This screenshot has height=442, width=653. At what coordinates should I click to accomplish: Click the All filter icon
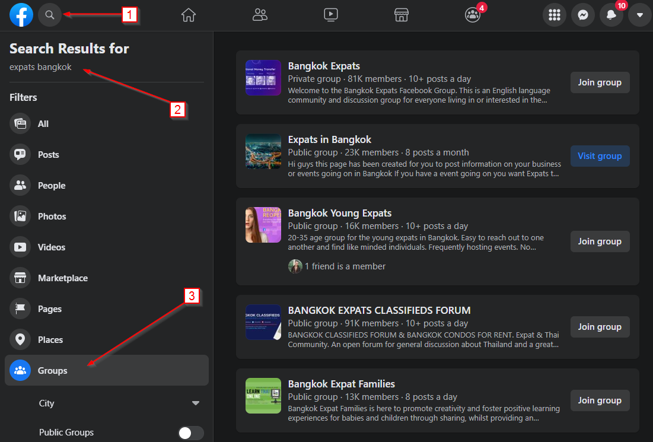20,124
